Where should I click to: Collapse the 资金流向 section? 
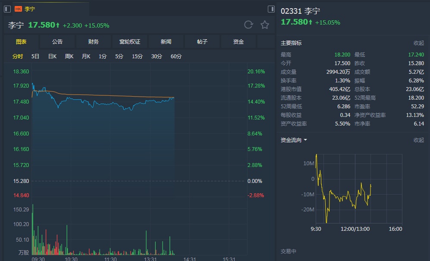tap(418, 140)
